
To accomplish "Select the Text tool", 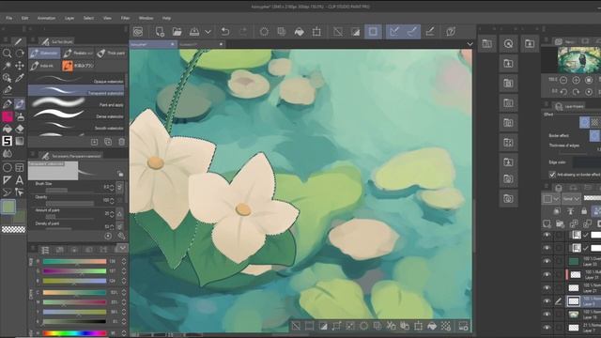I will pos(20,179).
